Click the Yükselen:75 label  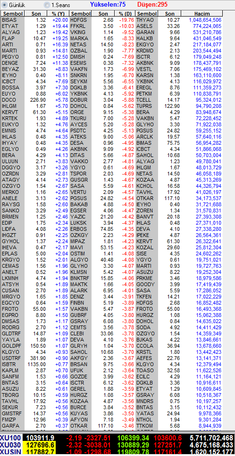108,4
